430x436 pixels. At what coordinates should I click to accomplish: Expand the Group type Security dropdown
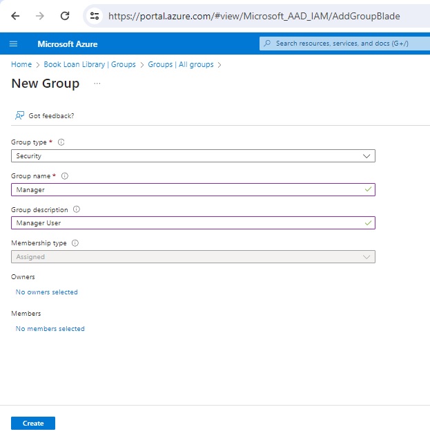(x=193, y=155)
